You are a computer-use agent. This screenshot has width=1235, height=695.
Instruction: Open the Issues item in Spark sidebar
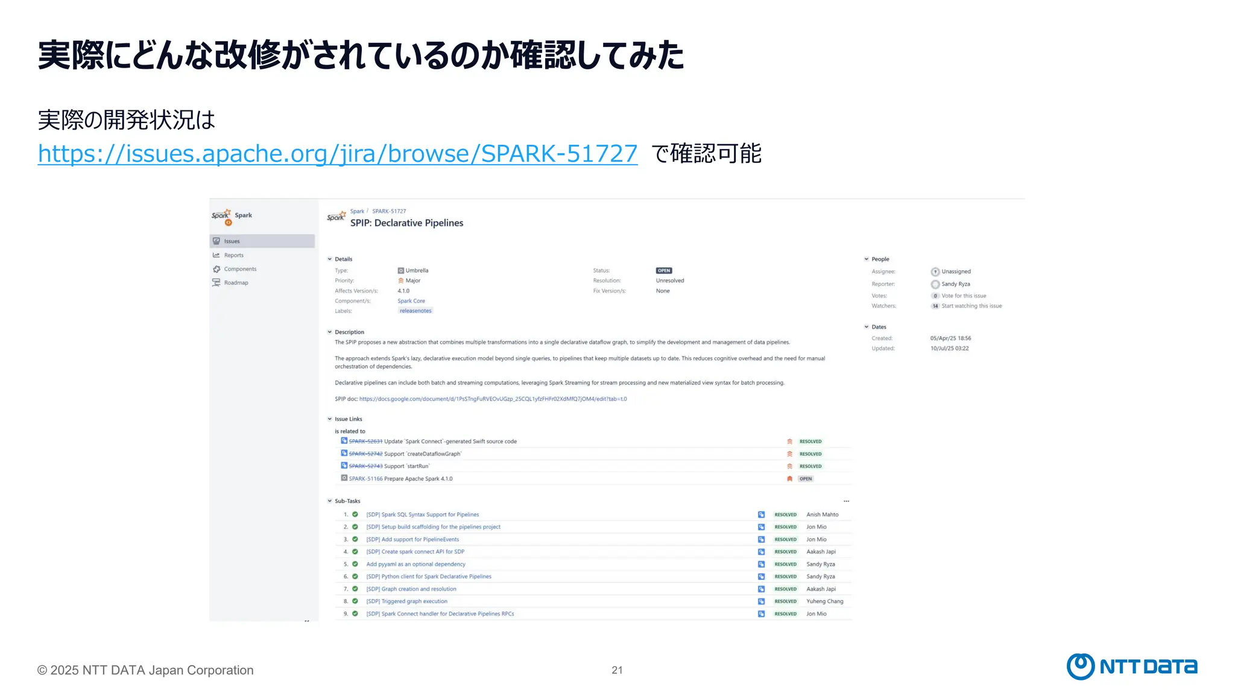[x=262, y=241]
